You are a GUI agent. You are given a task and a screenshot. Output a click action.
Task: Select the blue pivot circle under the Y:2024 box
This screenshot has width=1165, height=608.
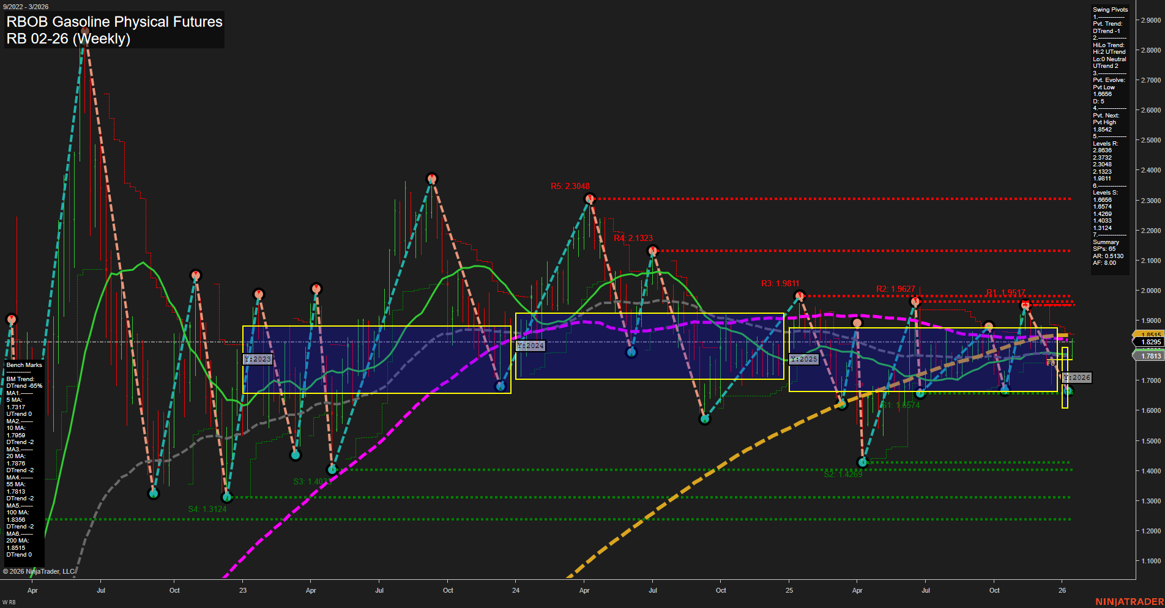pos(631,352)
